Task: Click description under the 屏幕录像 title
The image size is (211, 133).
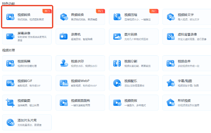Action: (32, 39)
